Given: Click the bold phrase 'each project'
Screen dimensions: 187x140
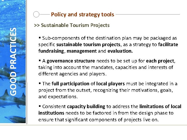Looking at the screenshot, I should pyautogui.click(x=160, y=61).
